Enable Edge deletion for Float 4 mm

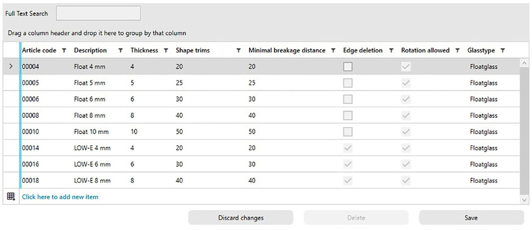click(347, 67)
